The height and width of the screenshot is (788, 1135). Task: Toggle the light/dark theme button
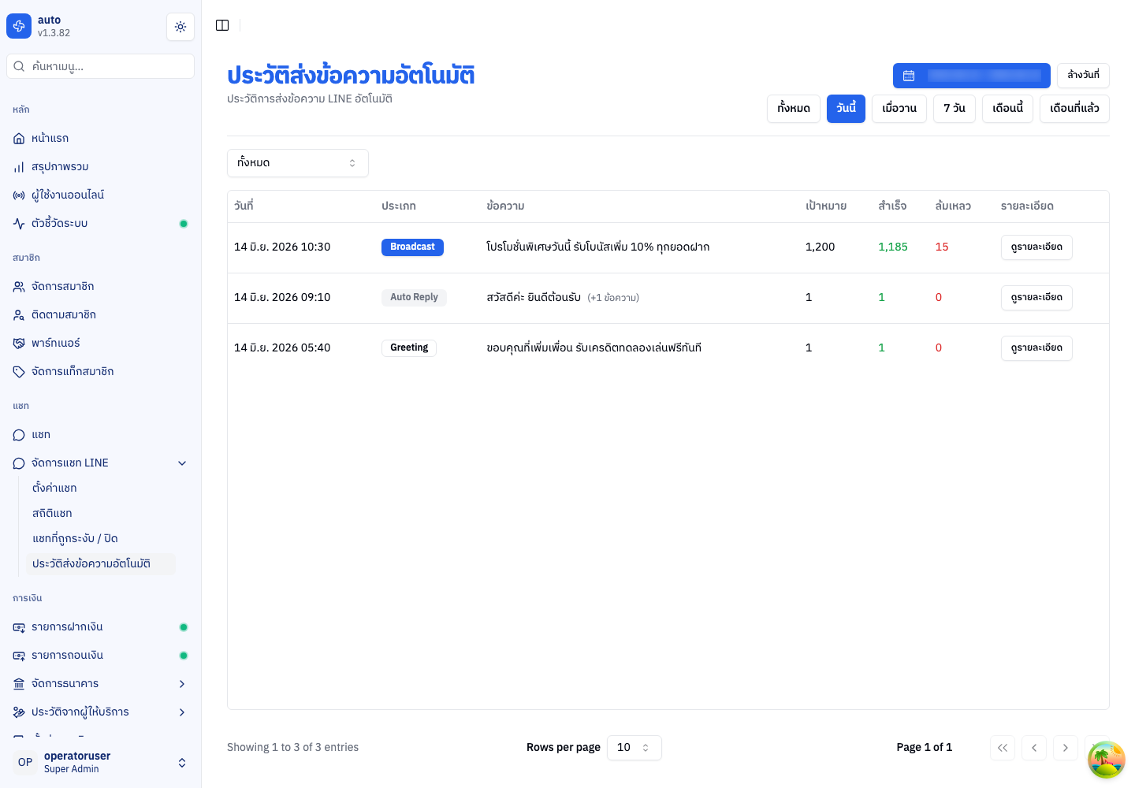(x=180, y=27)
